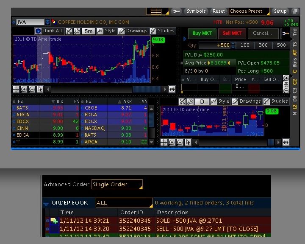305x244 pixels.
Task: Open Drawings menu on the 5m chart
Action: pos(133,31)
